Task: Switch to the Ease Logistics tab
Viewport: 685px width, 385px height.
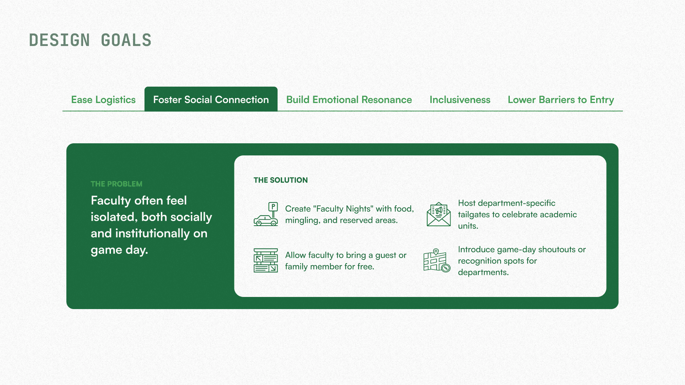Action: tap(103, 99)
